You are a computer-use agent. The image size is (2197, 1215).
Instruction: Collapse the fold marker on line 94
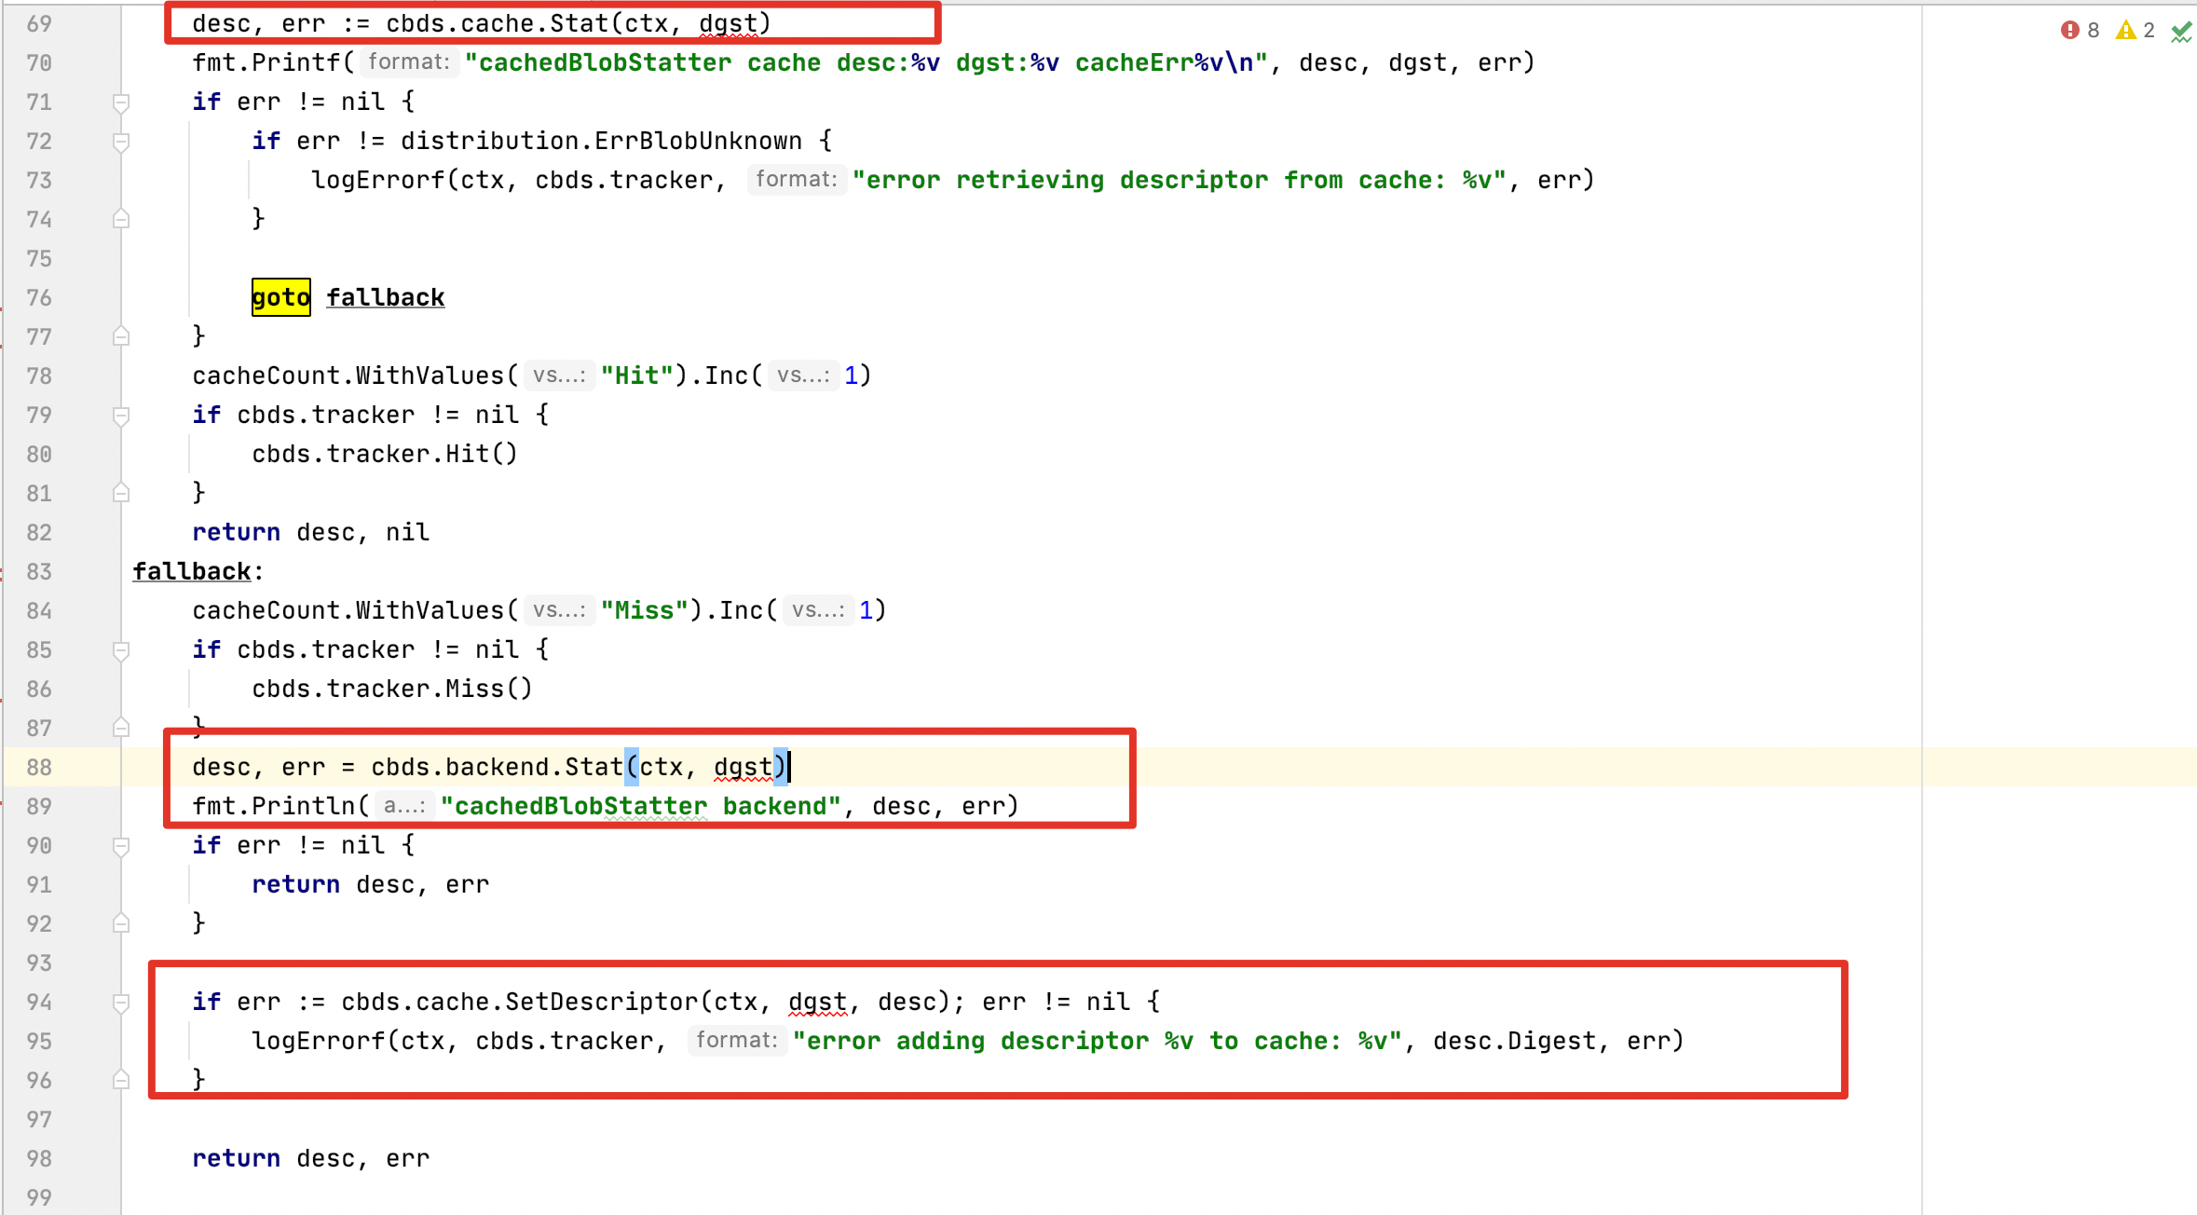121,1002
